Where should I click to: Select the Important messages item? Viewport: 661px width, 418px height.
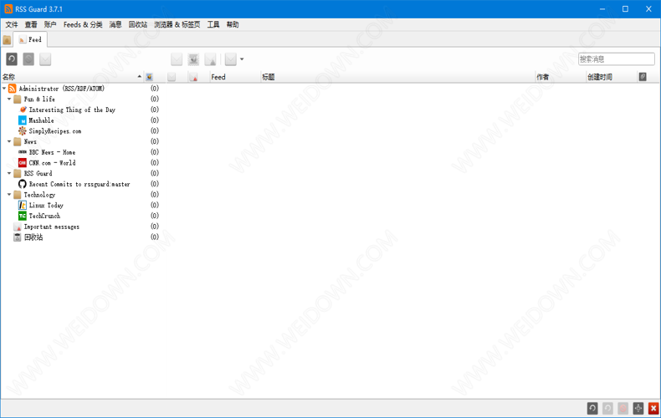[x=51, y=227]
